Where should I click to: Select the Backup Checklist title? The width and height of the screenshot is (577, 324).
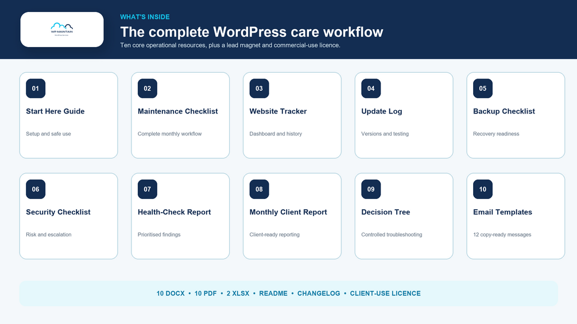pyautogui.click(x=504, y=112)
